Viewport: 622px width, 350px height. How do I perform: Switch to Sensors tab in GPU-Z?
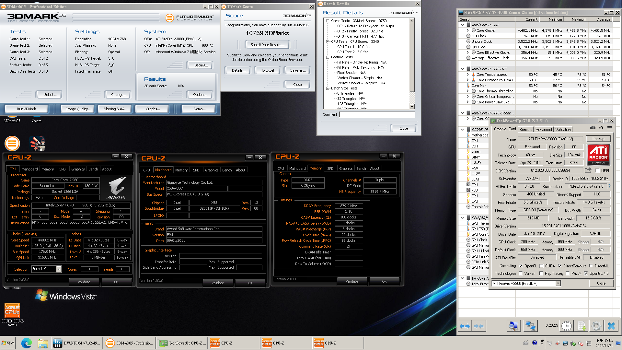click(x=526, y=129)
